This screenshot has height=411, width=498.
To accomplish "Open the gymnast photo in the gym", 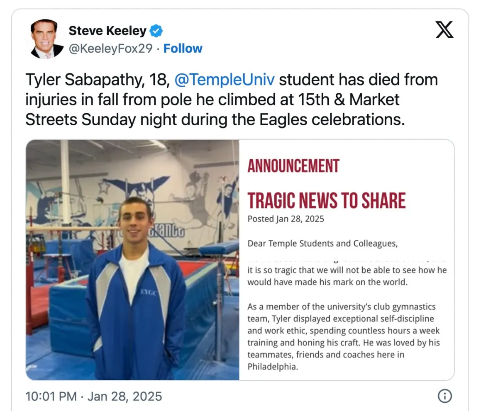I will (133, 260).
